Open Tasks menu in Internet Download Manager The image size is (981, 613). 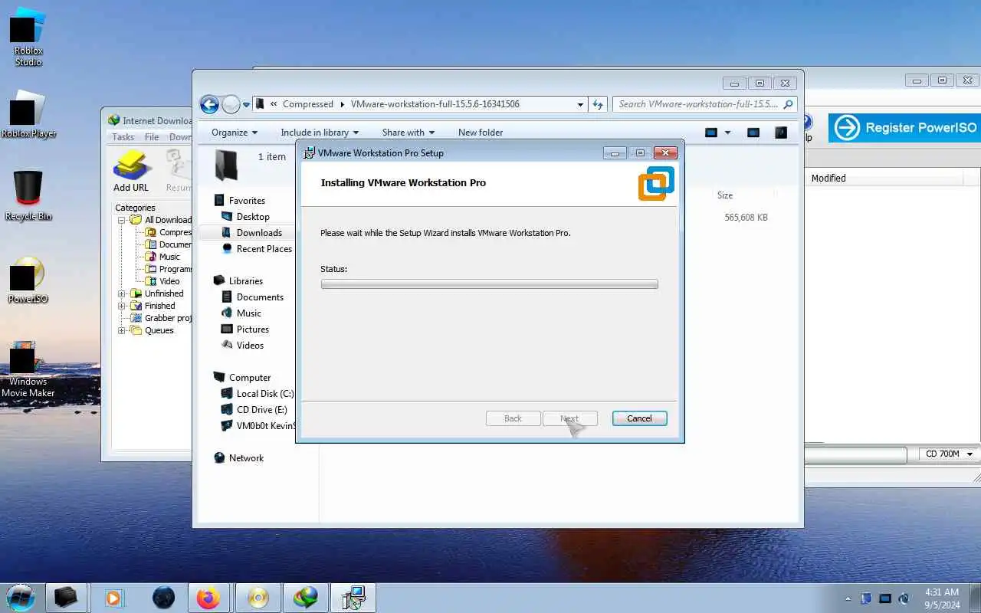point(123,137)
